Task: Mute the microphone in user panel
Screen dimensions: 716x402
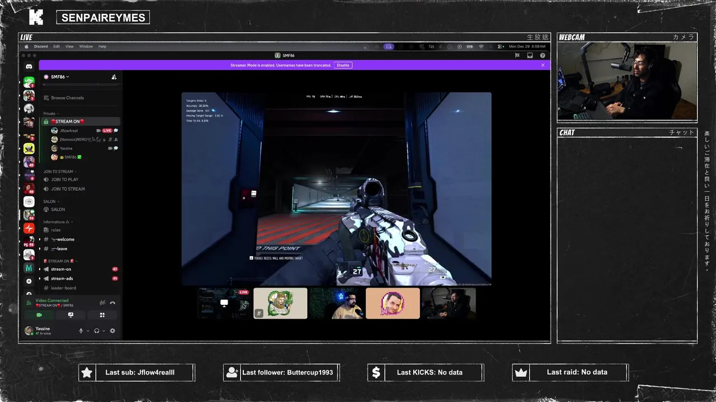Action: 81,331
